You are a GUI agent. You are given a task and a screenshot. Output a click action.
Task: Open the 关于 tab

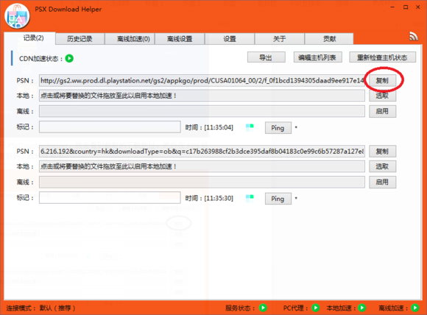[280, 39]
